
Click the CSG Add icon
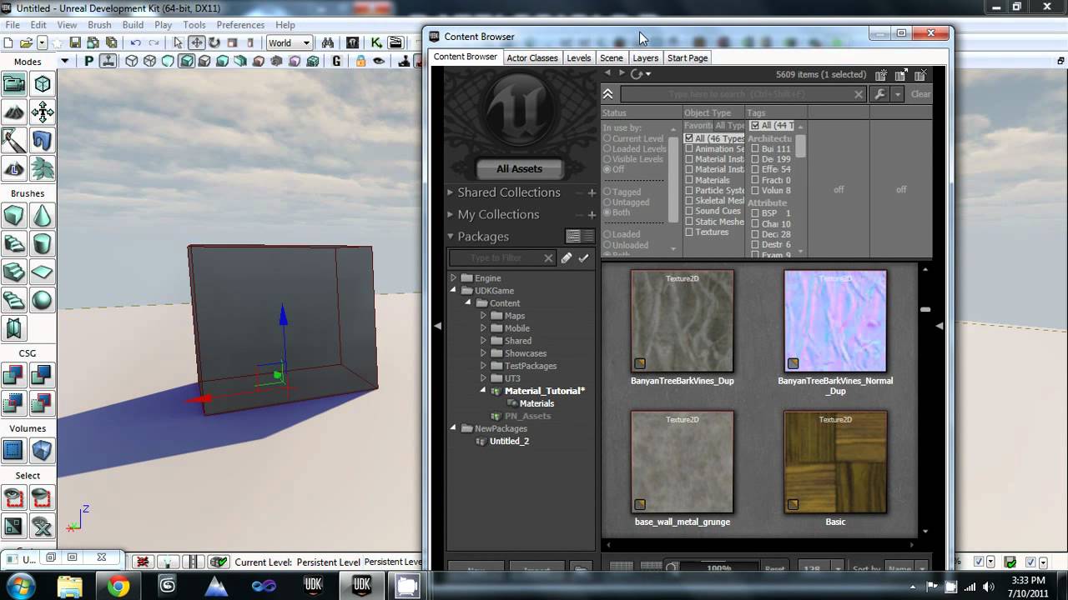point(14,376)
